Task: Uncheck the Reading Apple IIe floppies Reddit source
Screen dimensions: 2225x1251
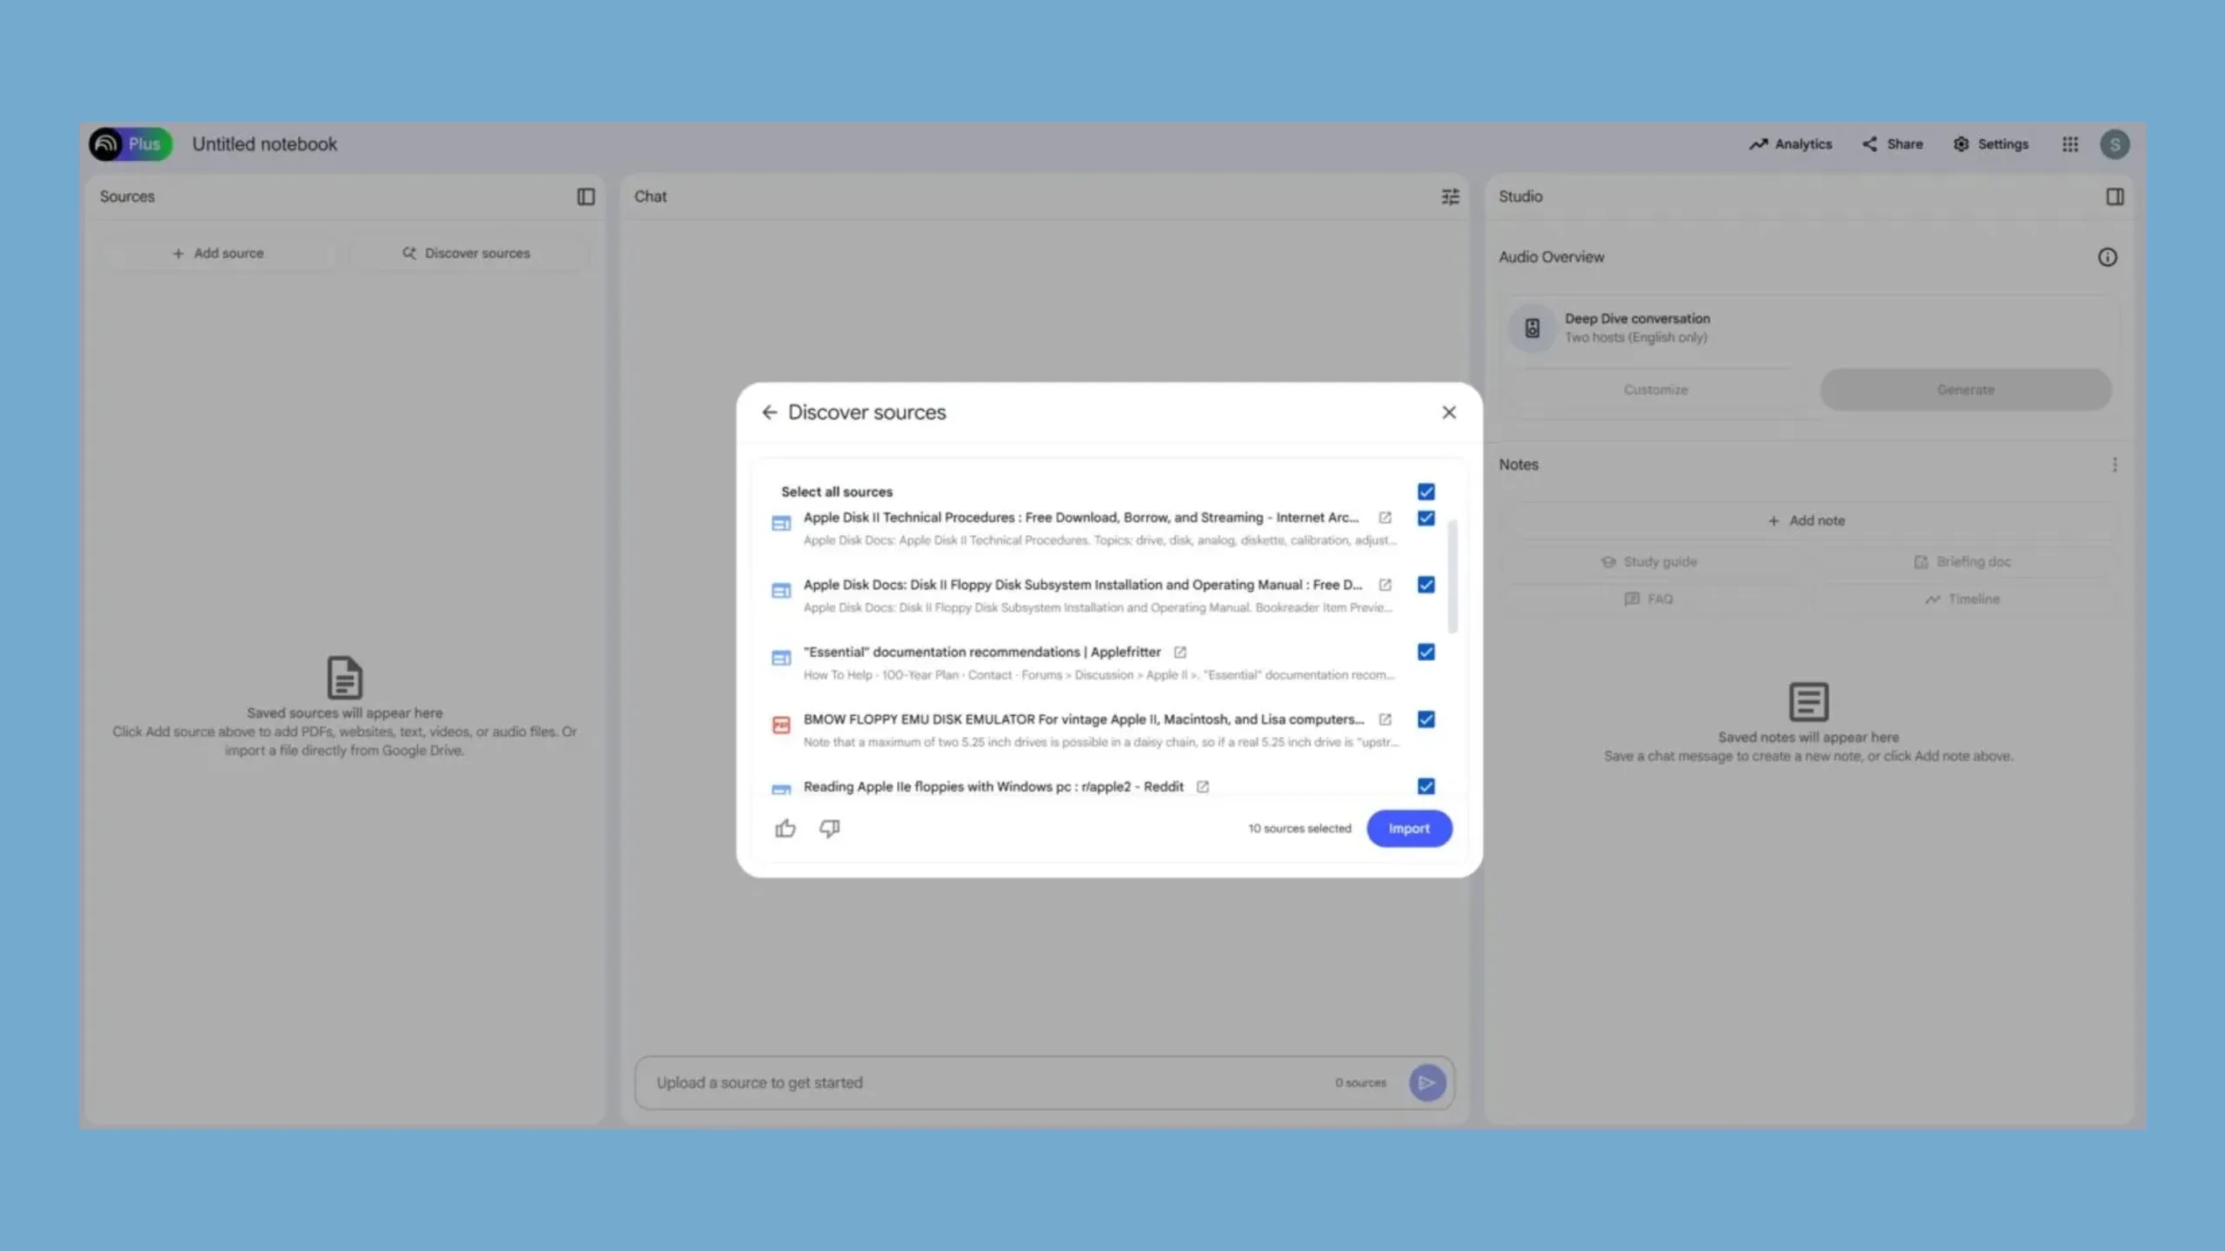Action: pos(1426,786)
